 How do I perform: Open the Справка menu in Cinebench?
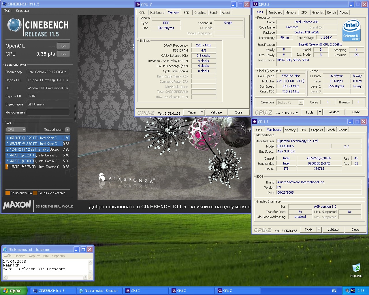point(22,11)
